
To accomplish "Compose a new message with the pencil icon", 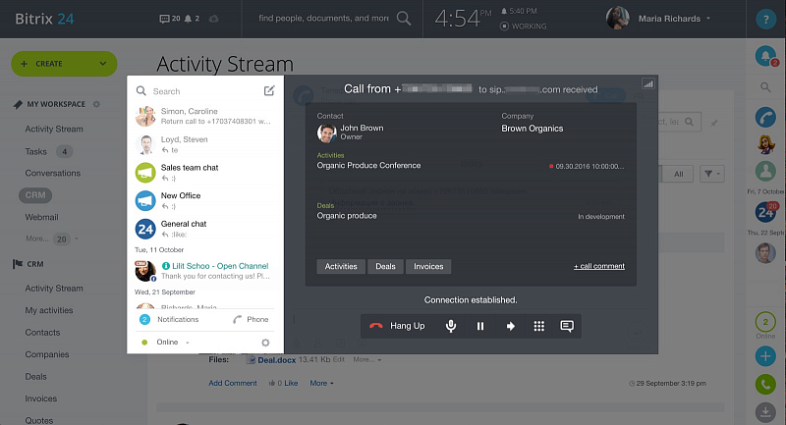I will tap(269, 90).
